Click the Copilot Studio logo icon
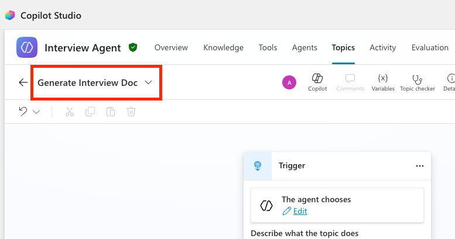The width and height of the screenshot is (455, 239). (9, 15)
